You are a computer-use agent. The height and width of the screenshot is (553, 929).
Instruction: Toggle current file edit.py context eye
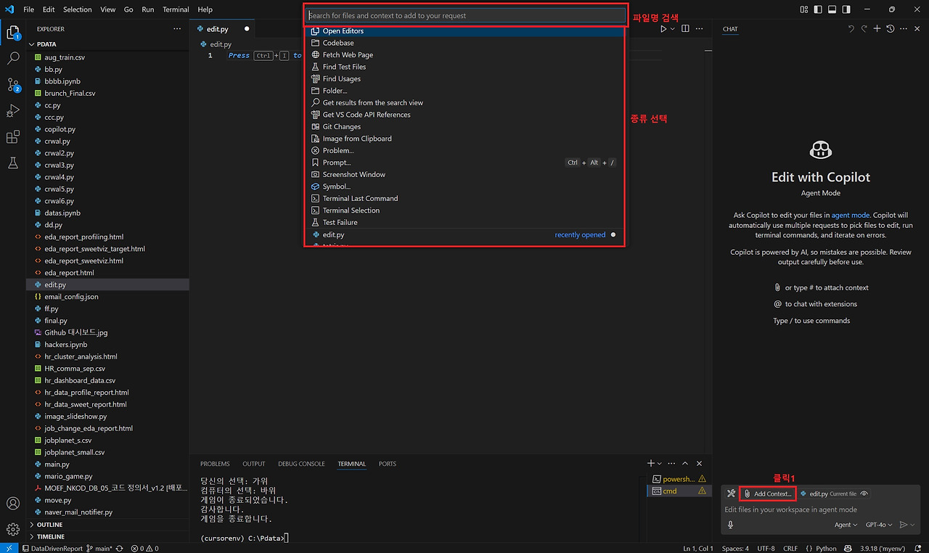(864, 493)
